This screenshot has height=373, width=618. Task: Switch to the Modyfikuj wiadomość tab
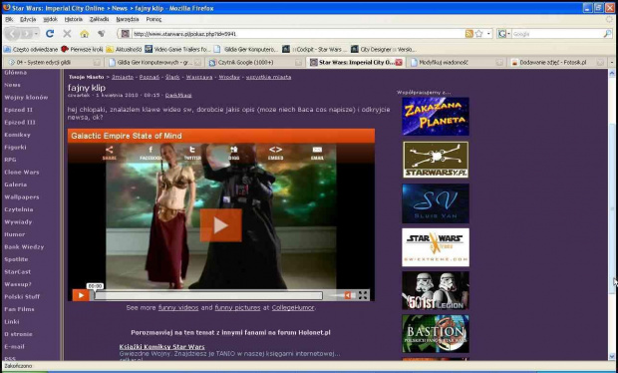(x=457, y=62)
